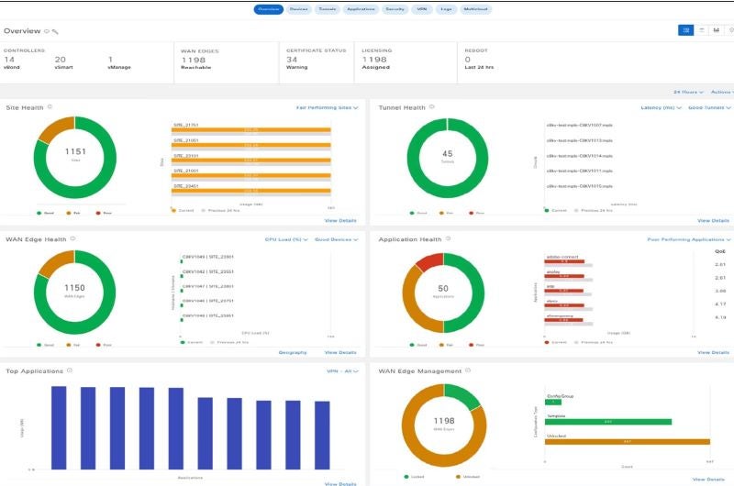Select the Overview tab

269,9
